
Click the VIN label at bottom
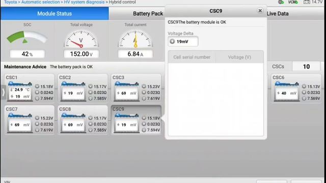pos(7,181)
